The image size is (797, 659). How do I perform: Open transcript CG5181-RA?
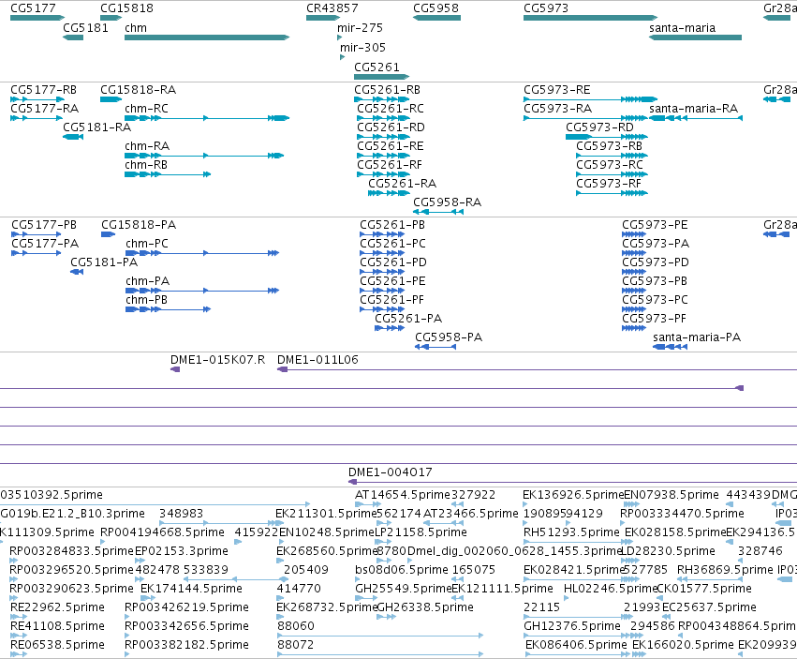point(97,127)
